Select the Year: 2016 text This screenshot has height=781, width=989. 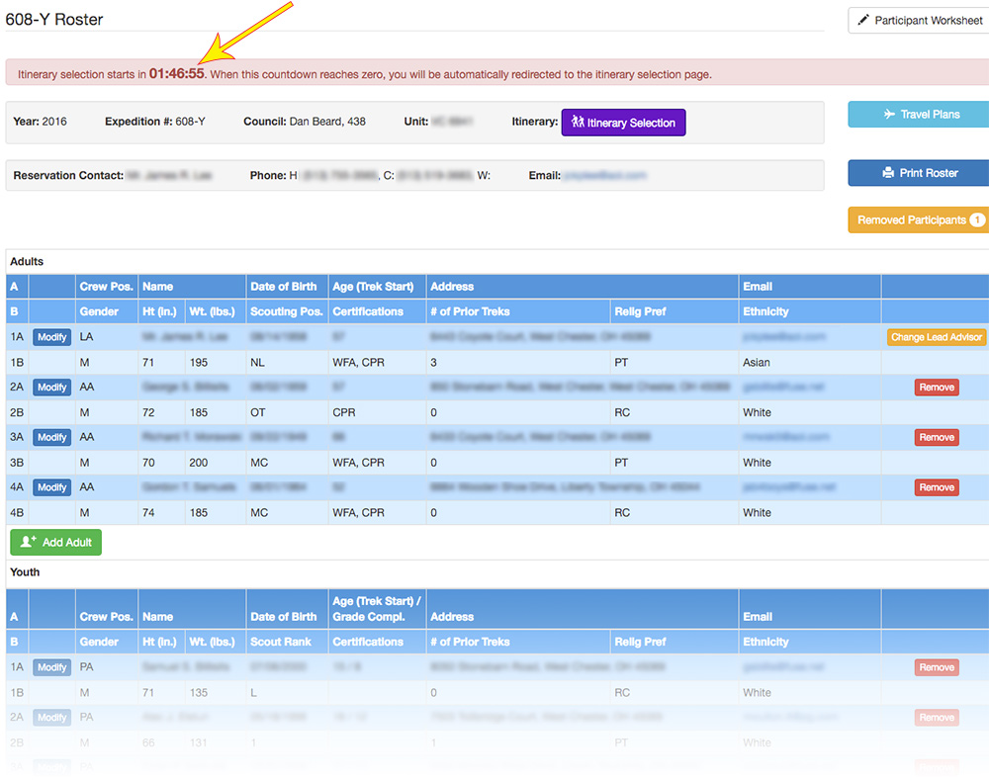(40, 122)
